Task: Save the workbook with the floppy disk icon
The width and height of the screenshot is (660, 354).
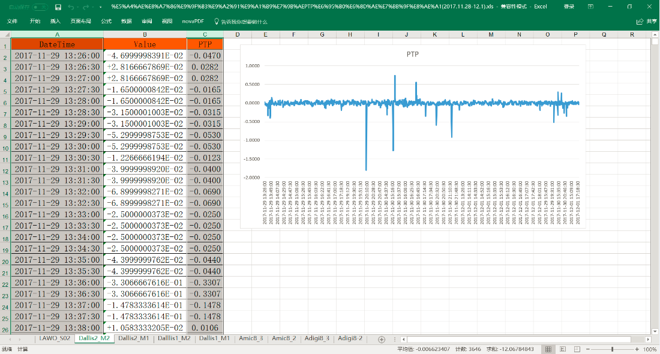Action: coord(58,7)
